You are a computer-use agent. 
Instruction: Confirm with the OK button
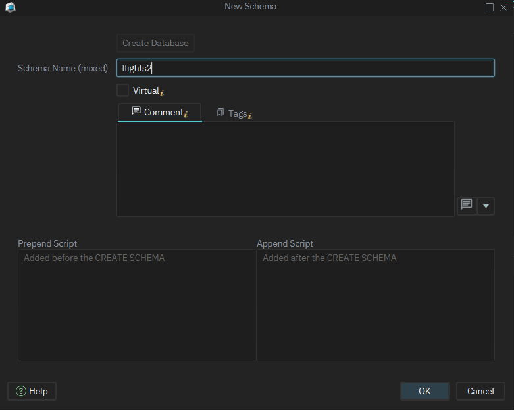(424, 391)
